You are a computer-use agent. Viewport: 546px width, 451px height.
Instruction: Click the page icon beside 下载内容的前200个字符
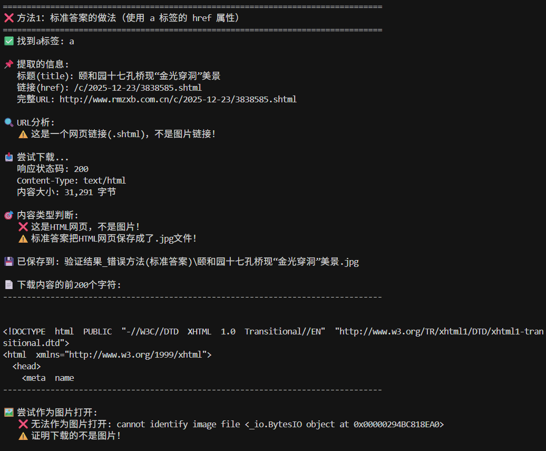point(9,285)
